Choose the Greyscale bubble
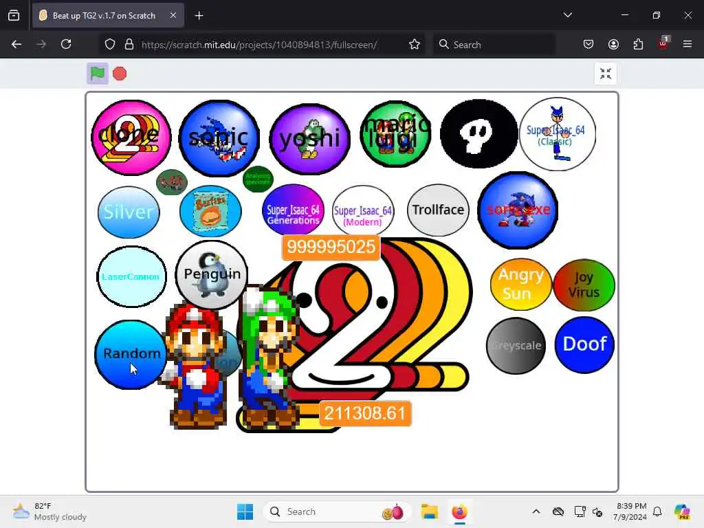This screenshot has width=704, height=528. [x=516, y=346]
